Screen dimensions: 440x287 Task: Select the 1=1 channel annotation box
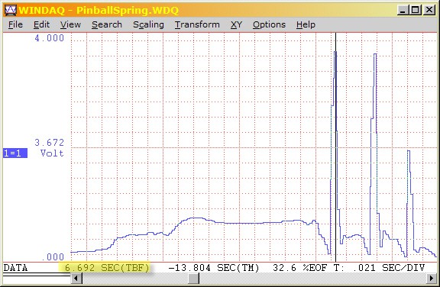(x=15, y=153)
